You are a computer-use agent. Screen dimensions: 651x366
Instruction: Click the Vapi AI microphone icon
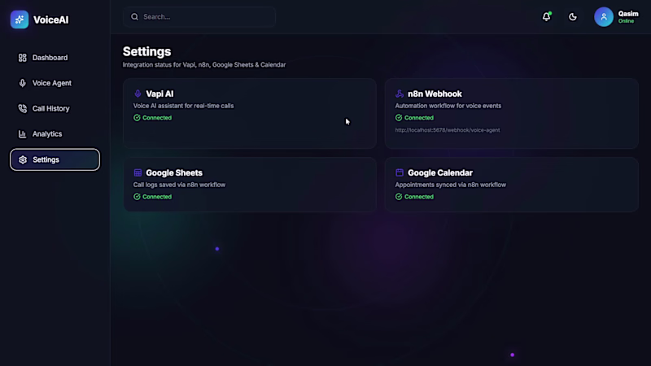138,94
